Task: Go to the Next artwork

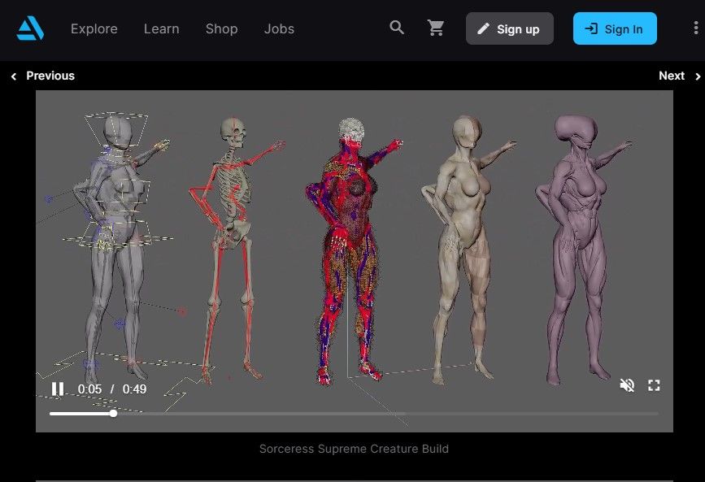Action: pyautogui.click(x=679, y=76)
